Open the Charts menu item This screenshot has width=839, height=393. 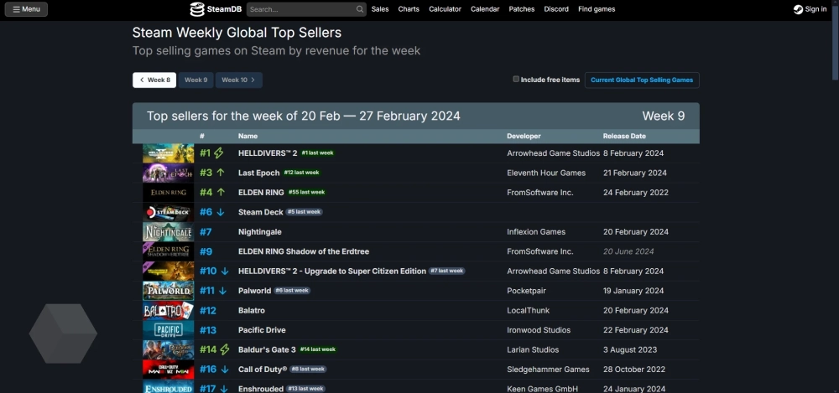pyautogui.click(x=409, y=9)
